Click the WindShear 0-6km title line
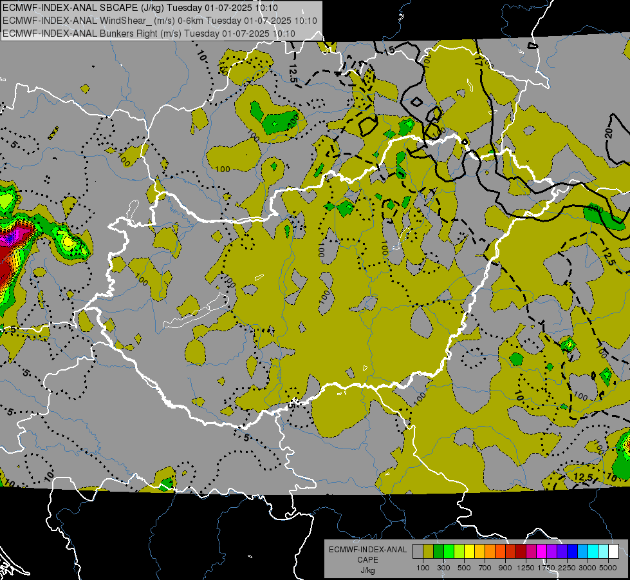This screenshot has height=580, width=630. coord(160,21)
